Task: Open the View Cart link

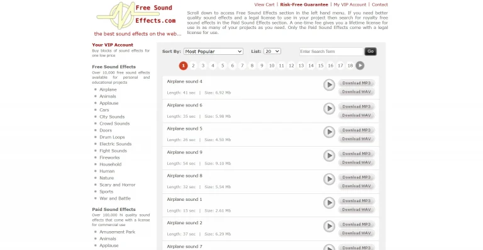Action: click(264, 4)
